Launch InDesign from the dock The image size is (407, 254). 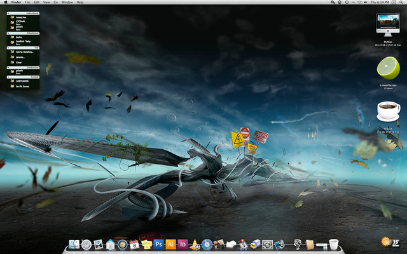point(183,244)
